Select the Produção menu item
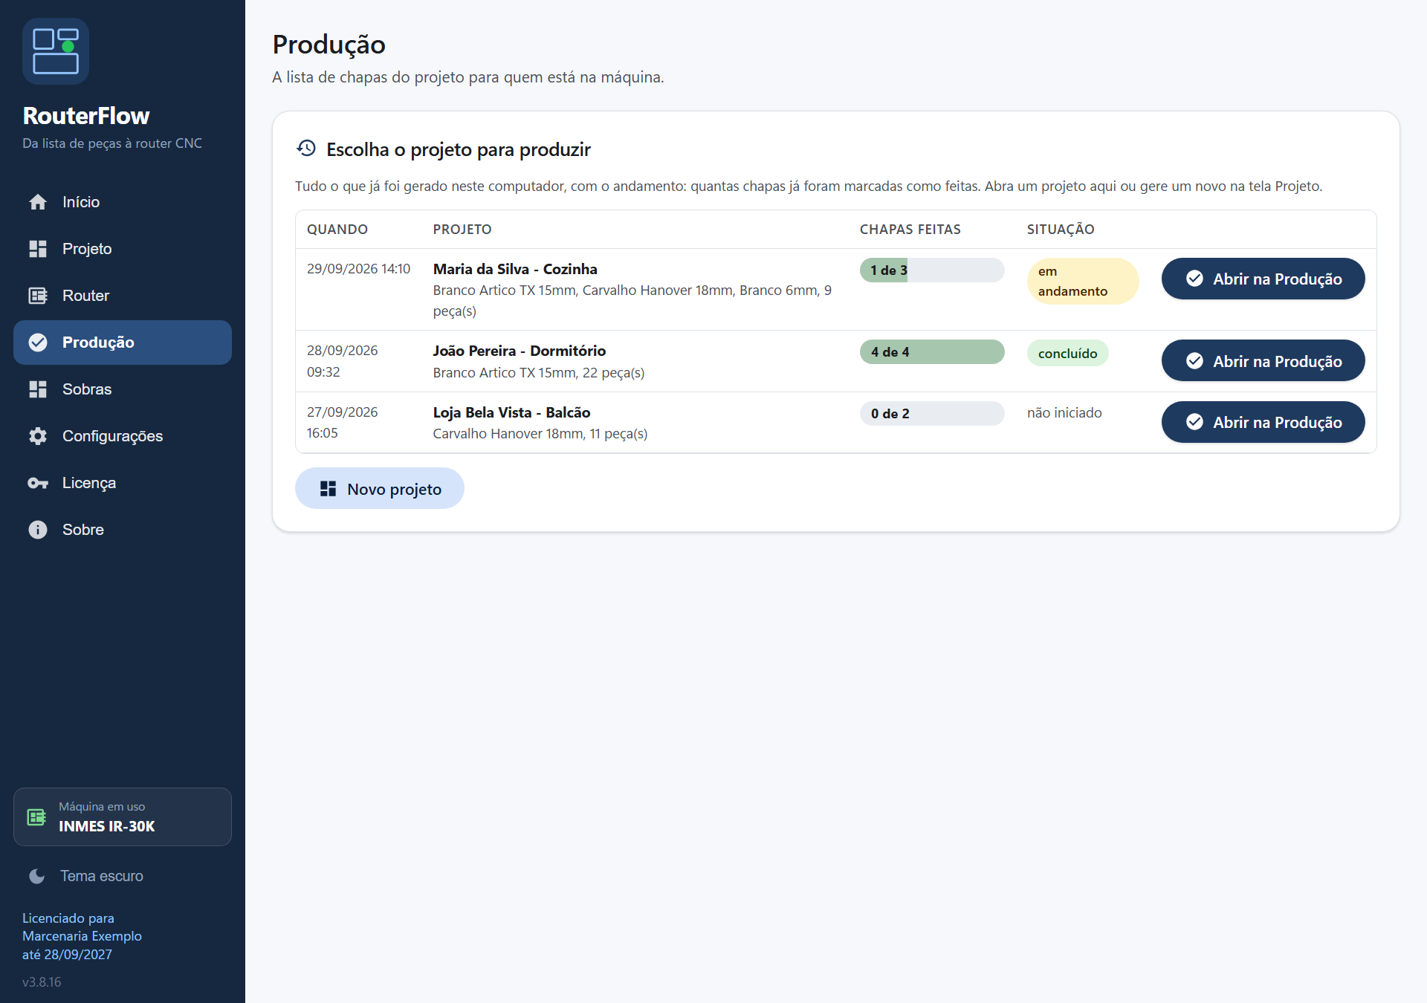The width and height of the screenshot is (1427, 1003). [123, 343]
